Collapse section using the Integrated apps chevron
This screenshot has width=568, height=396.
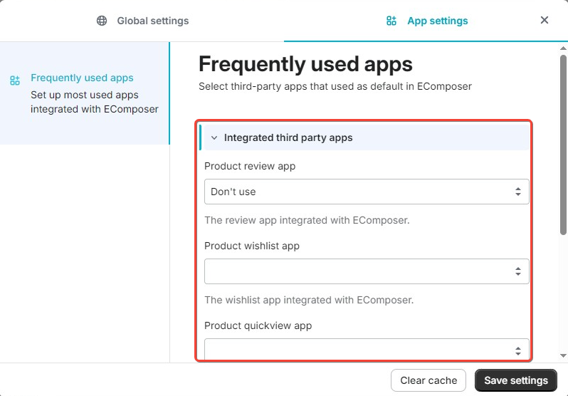point(214,137)
